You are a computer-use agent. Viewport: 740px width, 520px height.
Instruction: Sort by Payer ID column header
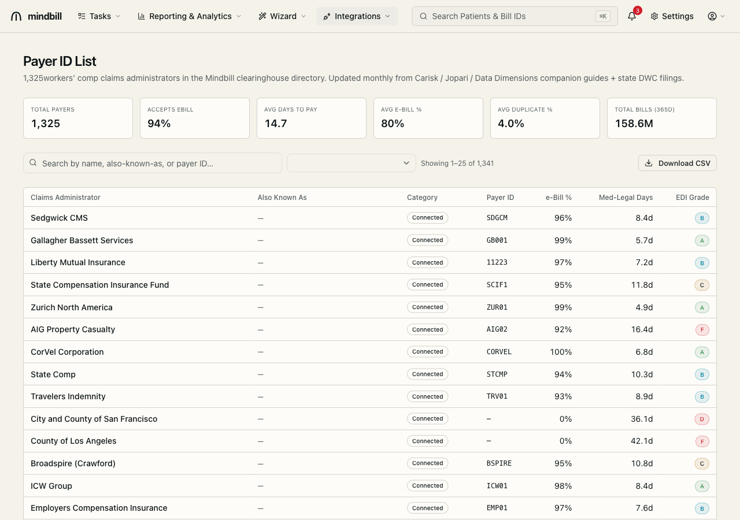pyautogui.click(x=500, y=198)
